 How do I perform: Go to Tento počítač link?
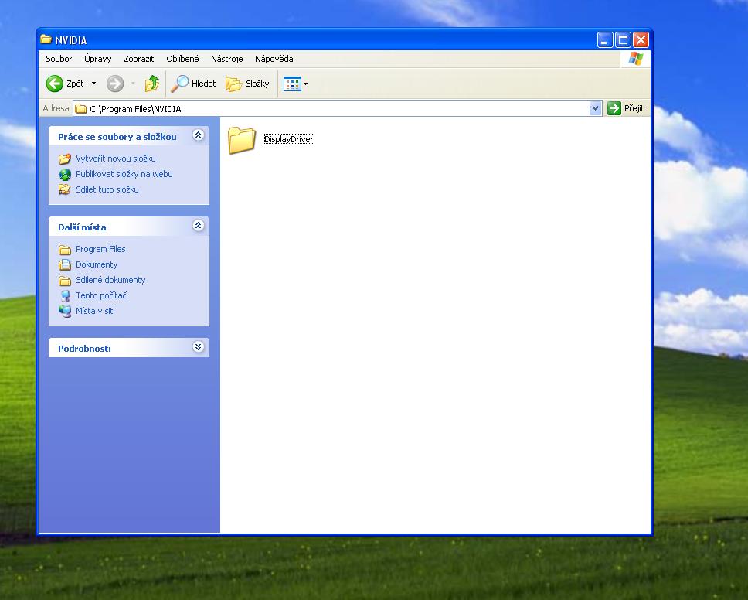(x=100, y=295)
